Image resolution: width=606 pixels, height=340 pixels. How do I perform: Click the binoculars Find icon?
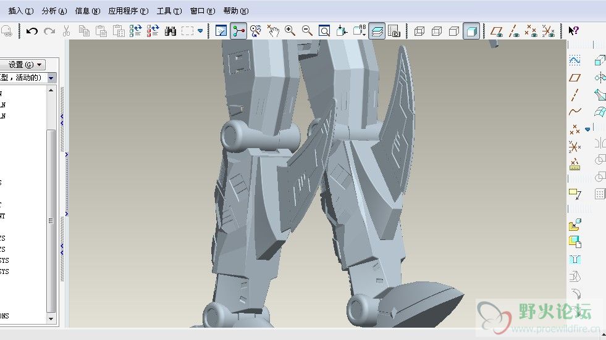click(x=170, y=31)
